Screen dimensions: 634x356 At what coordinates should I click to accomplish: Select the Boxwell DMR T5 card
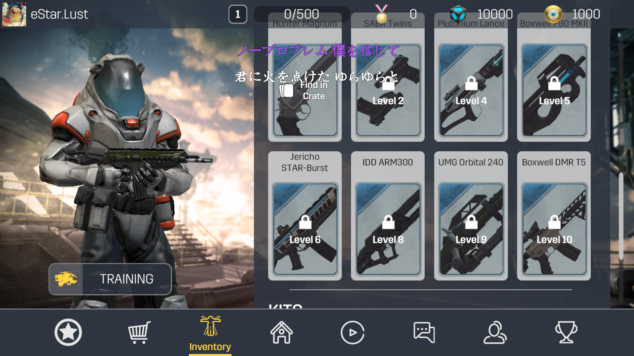[554, 216]
